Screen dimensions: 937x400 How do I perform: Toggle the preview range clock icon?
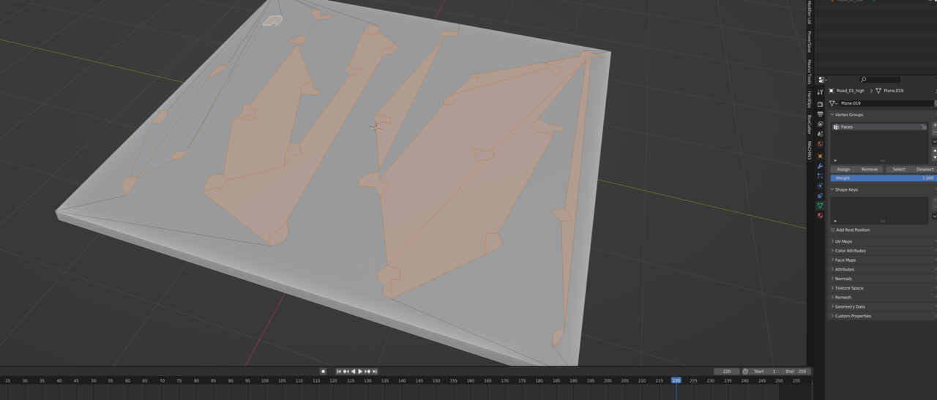745,371
